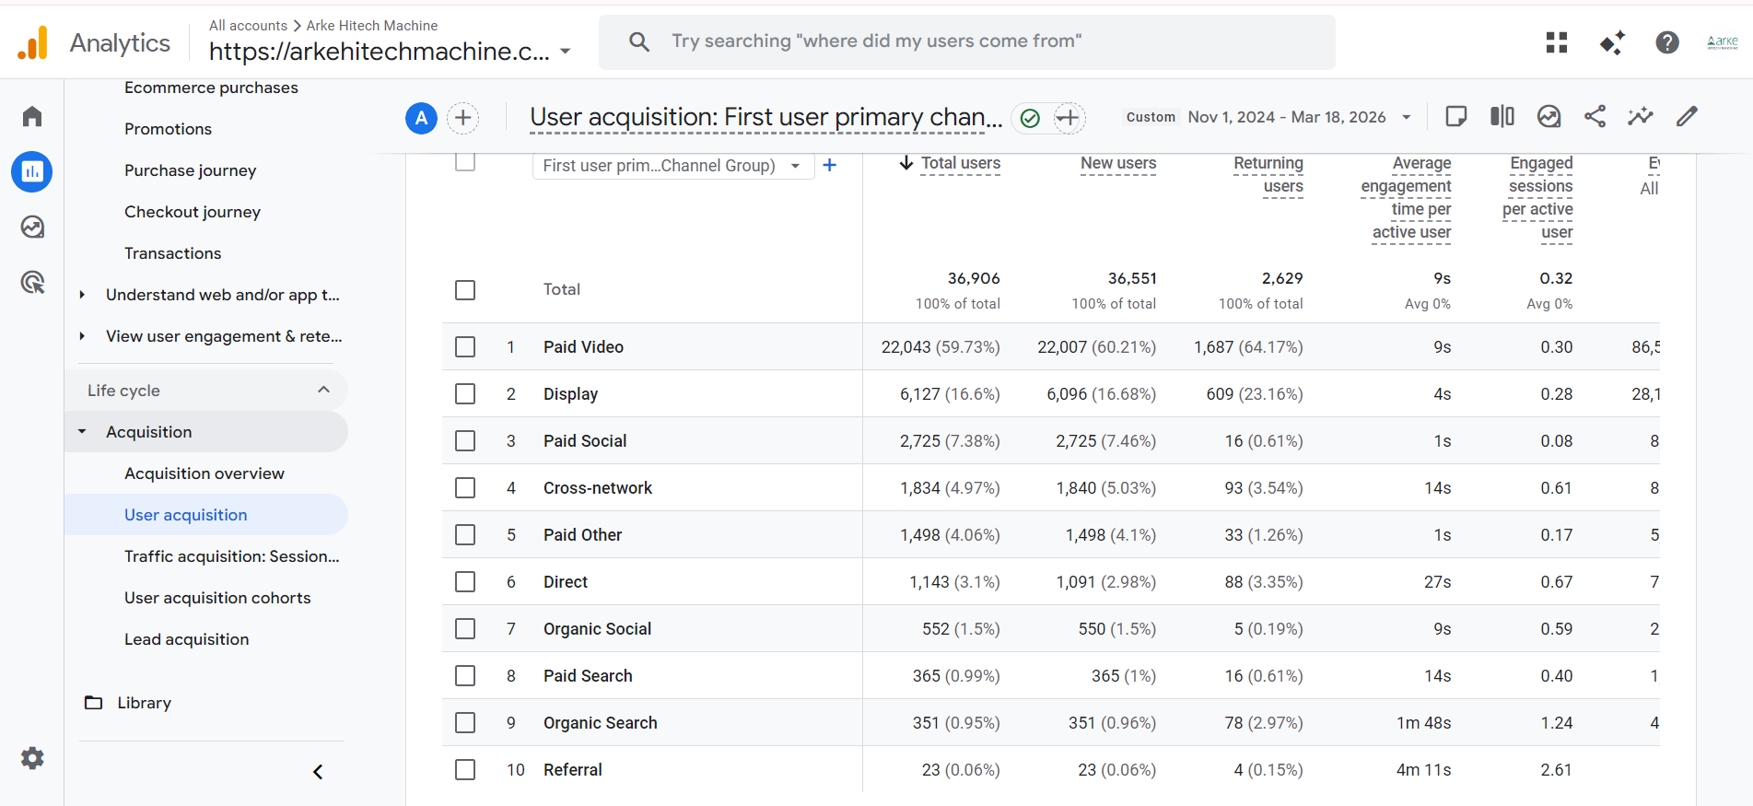Share this report
Viewport: 1753px width, 806px height.
[1595, 116]
